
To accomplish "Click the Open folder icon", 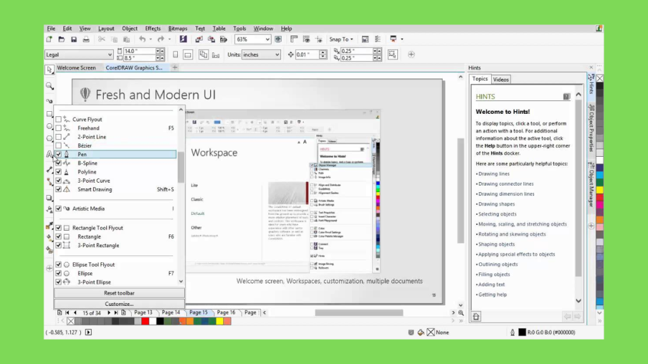I will 61,39.
